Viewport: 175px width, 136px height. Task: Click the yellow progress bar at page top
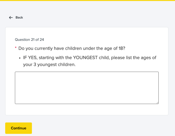(x=87, y=1)
